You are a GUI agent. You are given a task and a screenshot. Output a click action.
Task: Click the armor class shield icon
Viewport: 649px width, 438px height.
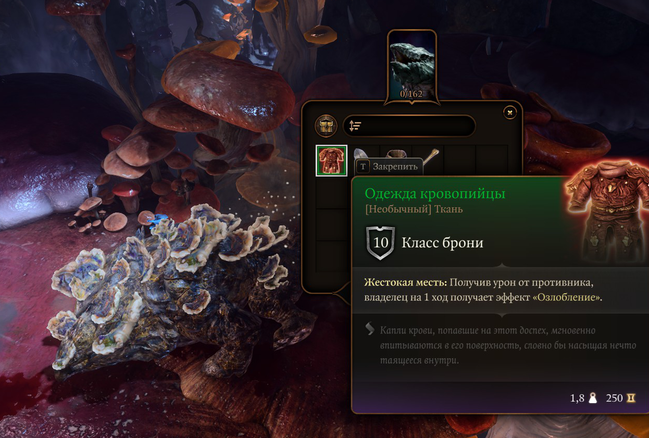point(381,243)
